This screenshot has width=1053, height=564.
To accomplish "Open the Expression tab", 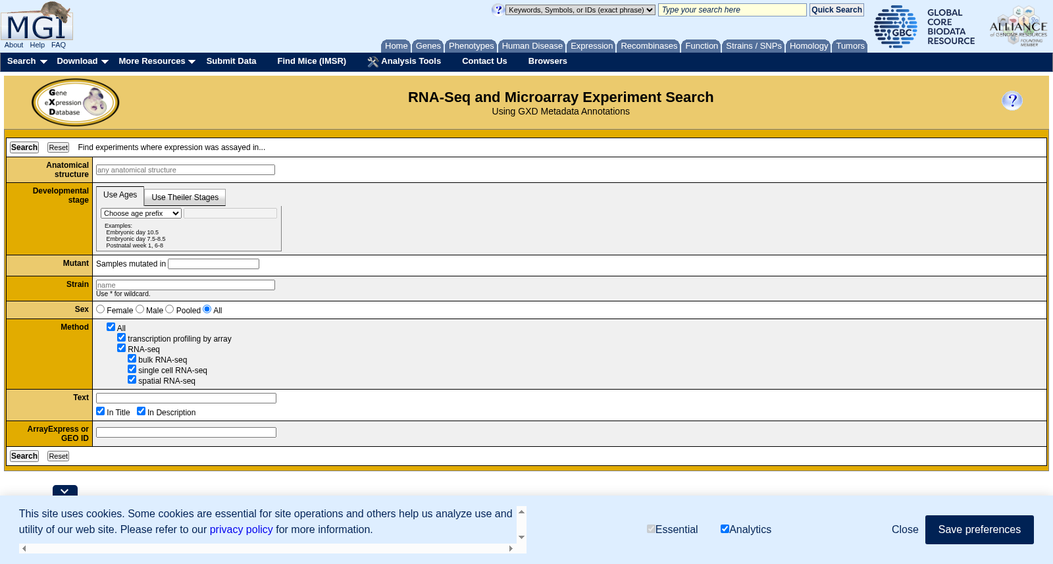I will [x=592, y=46].
